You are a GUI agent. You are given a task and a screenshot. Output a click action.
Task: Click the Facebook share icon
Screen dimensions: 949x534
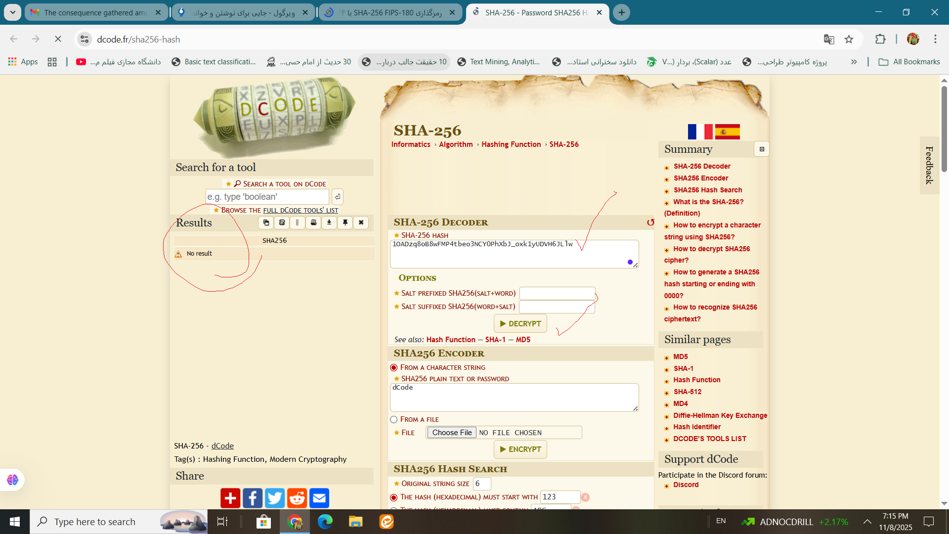[253, 498]
